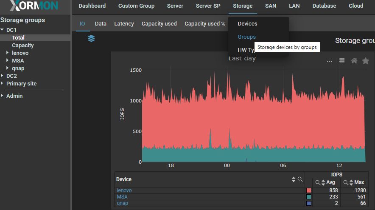The height and width of the screenshot is (210, 375).
Task: Toggle sort order on Max column
Action: tap(351, 182)
